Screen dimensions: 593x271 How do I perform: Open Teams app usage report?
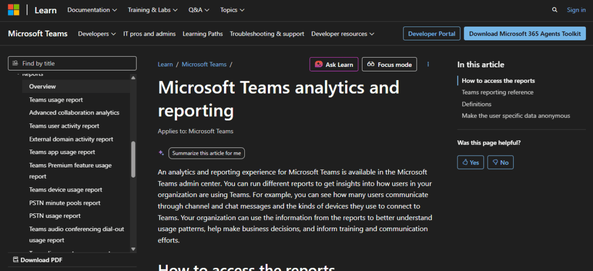(62, 152)
